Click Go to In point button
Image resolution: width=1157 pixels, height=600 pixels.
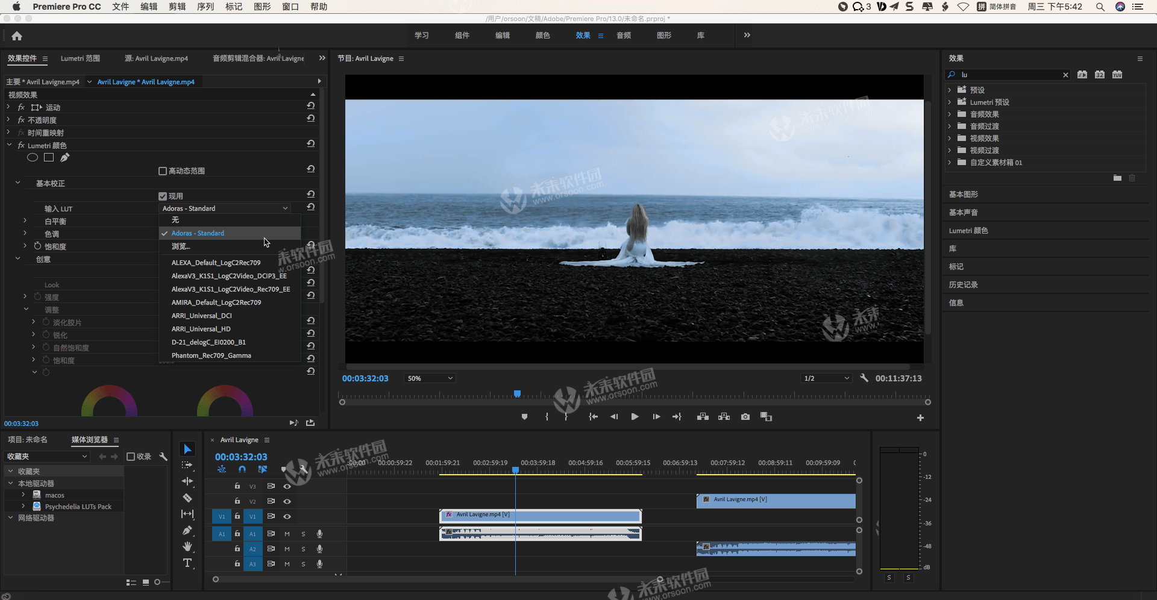(x=593, y=417)
